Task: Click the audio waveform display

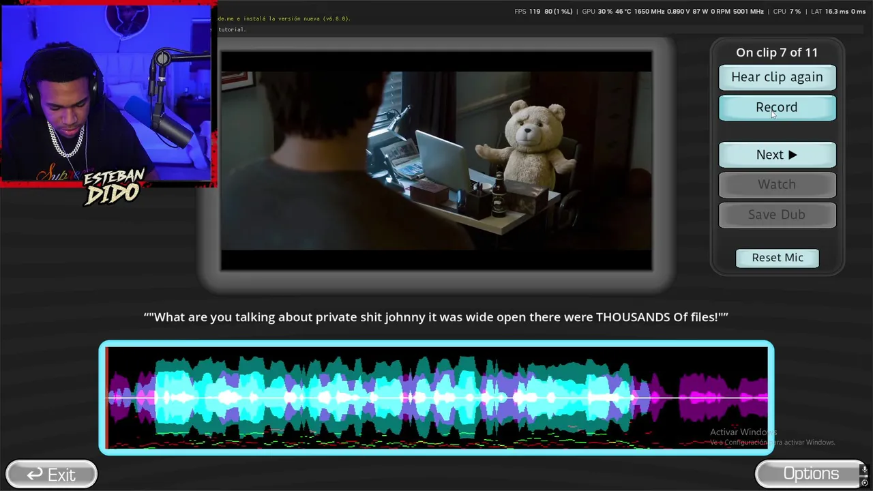Action: 436,398
